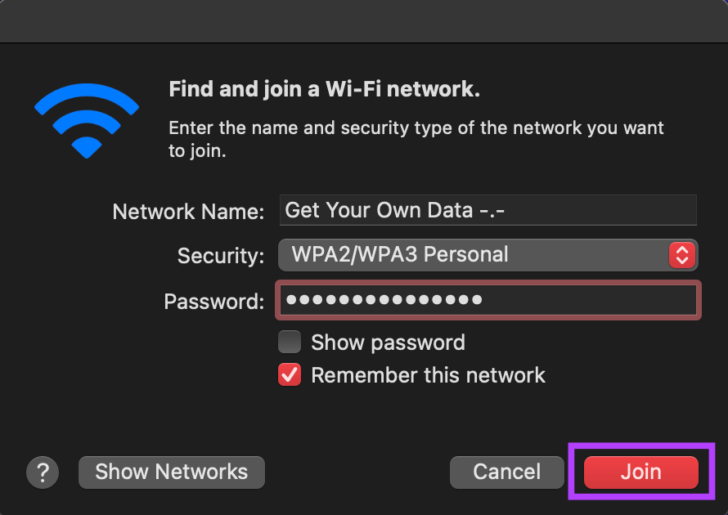Open the Show Networks list

pyautogui.click(x=171, y=472)
